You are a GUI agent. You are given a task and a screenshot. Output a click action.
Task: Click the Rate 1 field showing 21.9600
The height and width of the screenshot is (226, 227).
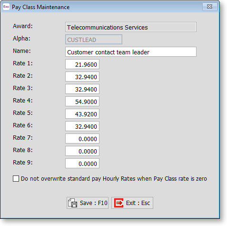(x=82, y=64)
